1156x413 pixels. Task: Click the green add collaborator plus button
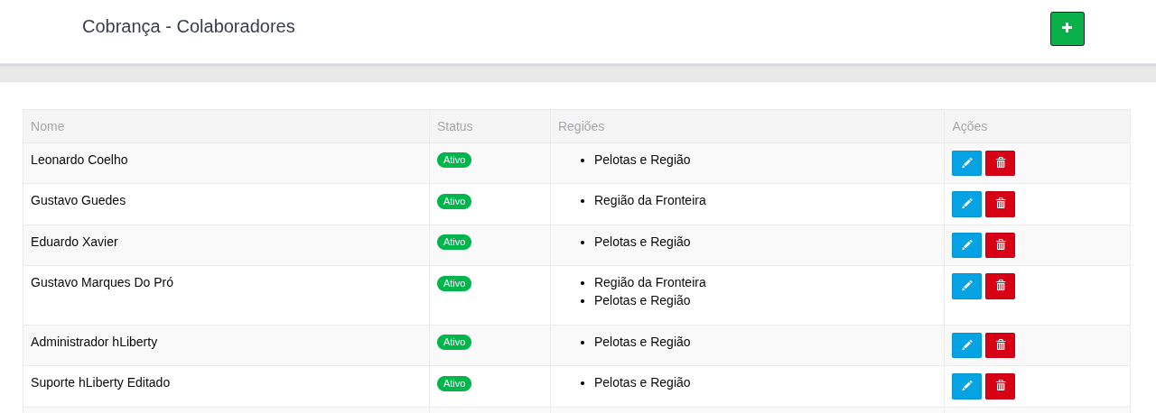[1067, 29]
